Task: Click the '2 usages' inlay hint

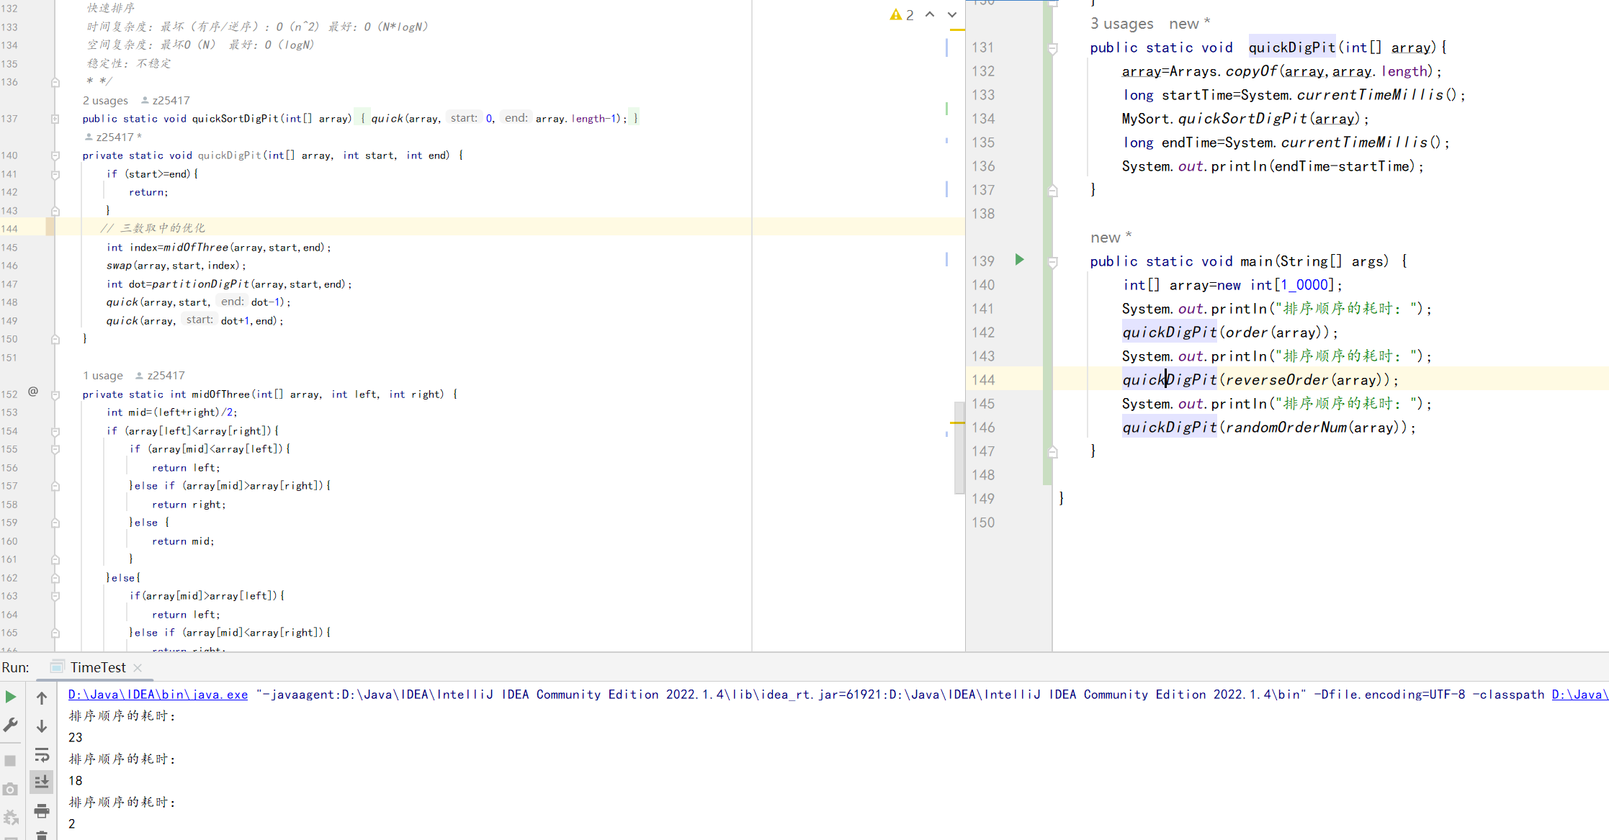Action: pos(105,101)
